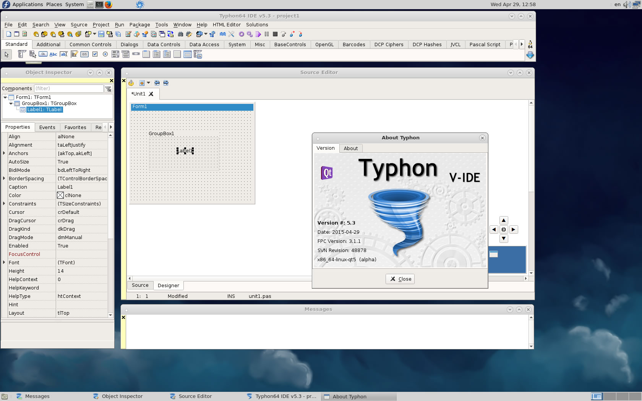Switch to the About tab in About Typhon
This screenshot has height=401, width=642.
pyautogui.click(x=351, y=148)
